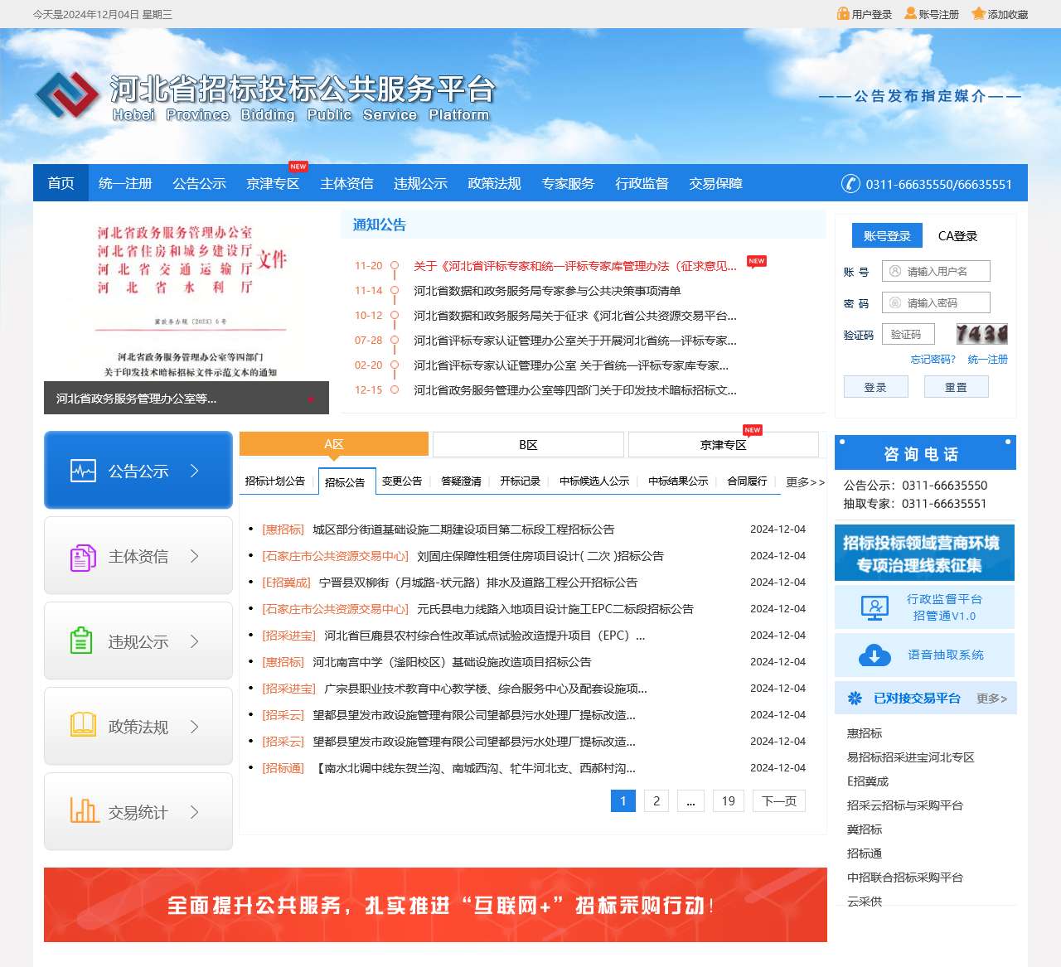
Task: Click 下一页 pagination button
Action: 779,800
